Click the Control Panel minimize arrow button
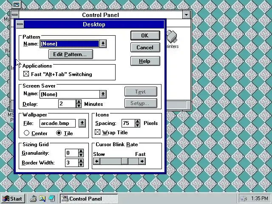The height and width of the screenshot is (204, 272). pos(187,15)
